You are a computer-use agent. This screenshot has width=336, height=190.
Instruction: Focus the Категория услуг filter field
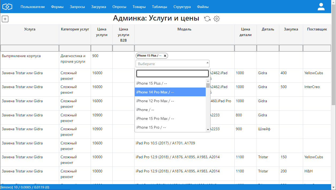[75, 48]
